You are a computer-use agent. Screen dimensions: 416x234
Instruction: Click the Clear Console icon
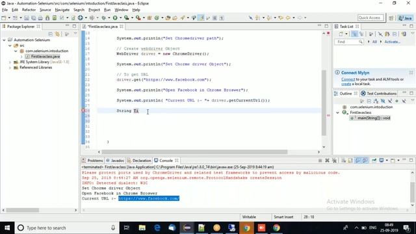point(343,161)
